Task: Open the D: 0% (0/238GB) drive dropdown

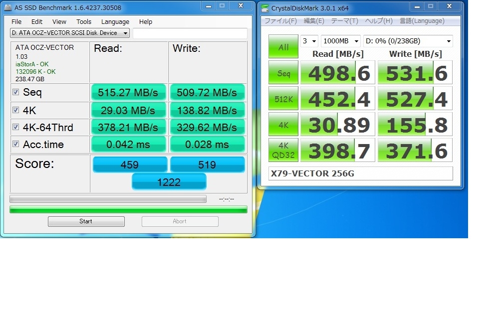Action: click(408, 41)
